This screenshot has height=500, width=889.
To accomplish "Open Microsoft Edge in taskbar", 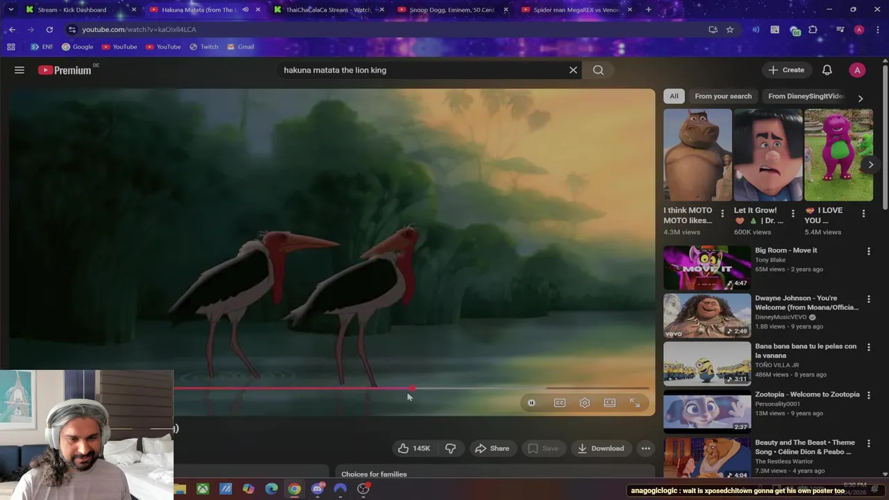I will pos(272,489).
